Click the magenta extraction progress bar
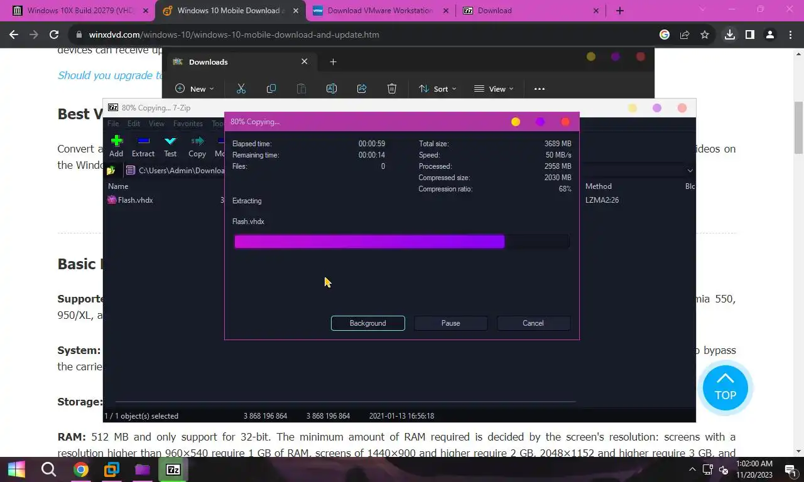The height and width of the screenshot is (482, 804). [402, 242]
